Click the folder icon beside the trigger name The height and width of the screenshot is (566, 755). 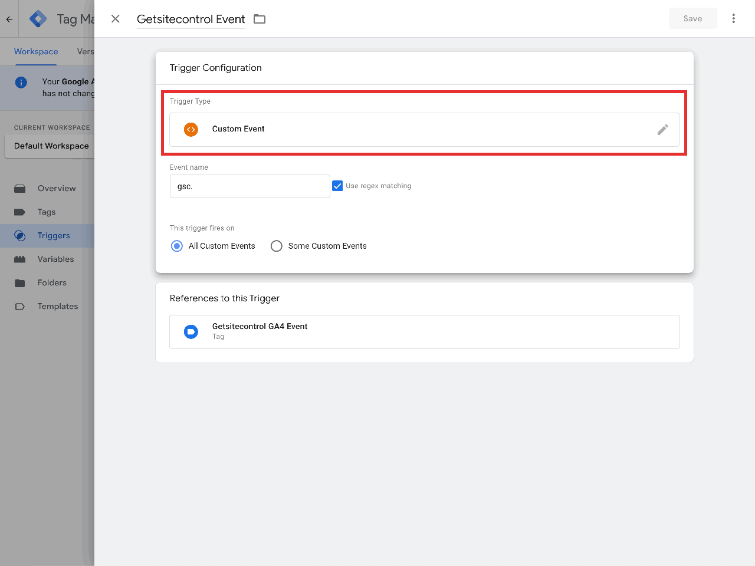(260, 18)
